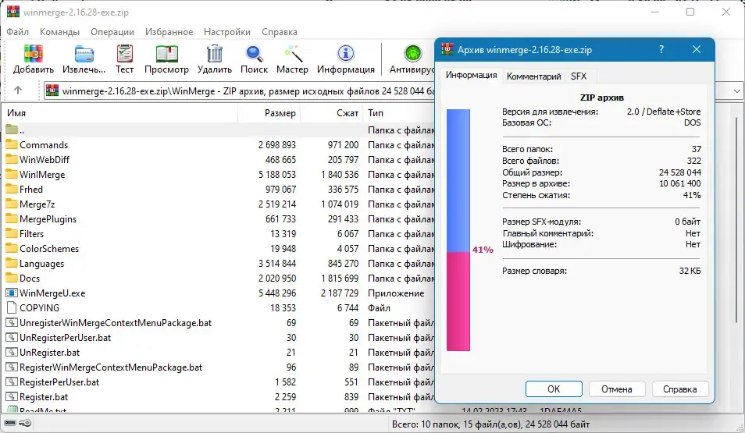This screenshot has width=745, height=433.
Task: Click the Общий размер value 24 528 044
Action: tap(680, 172)
